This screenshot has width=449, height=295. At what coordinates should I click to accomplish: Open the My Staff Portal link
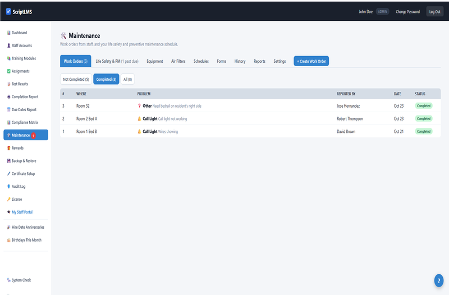[x=22, y=212]
